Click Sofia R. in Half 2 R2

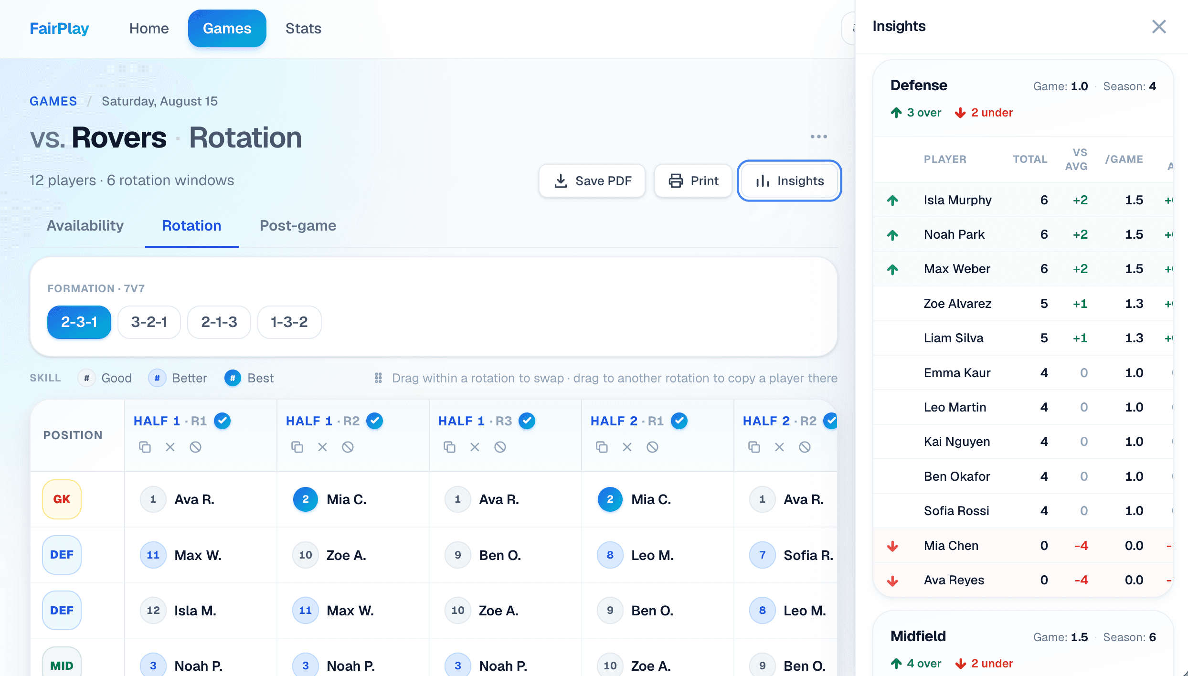pos(808,555)
